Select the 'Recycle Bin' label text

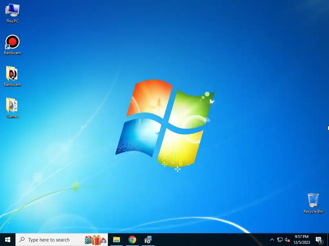pos(313,211)
